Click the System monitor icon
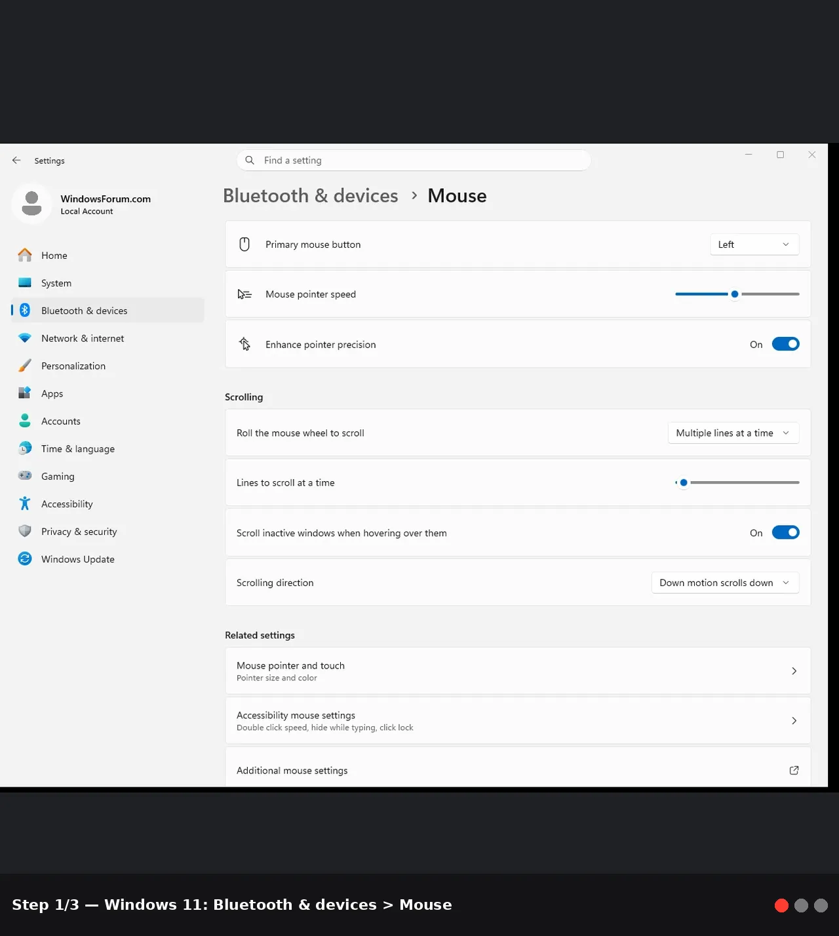This screenshot has width=839, height=936. pyautogui.click(x=25, y=283)
